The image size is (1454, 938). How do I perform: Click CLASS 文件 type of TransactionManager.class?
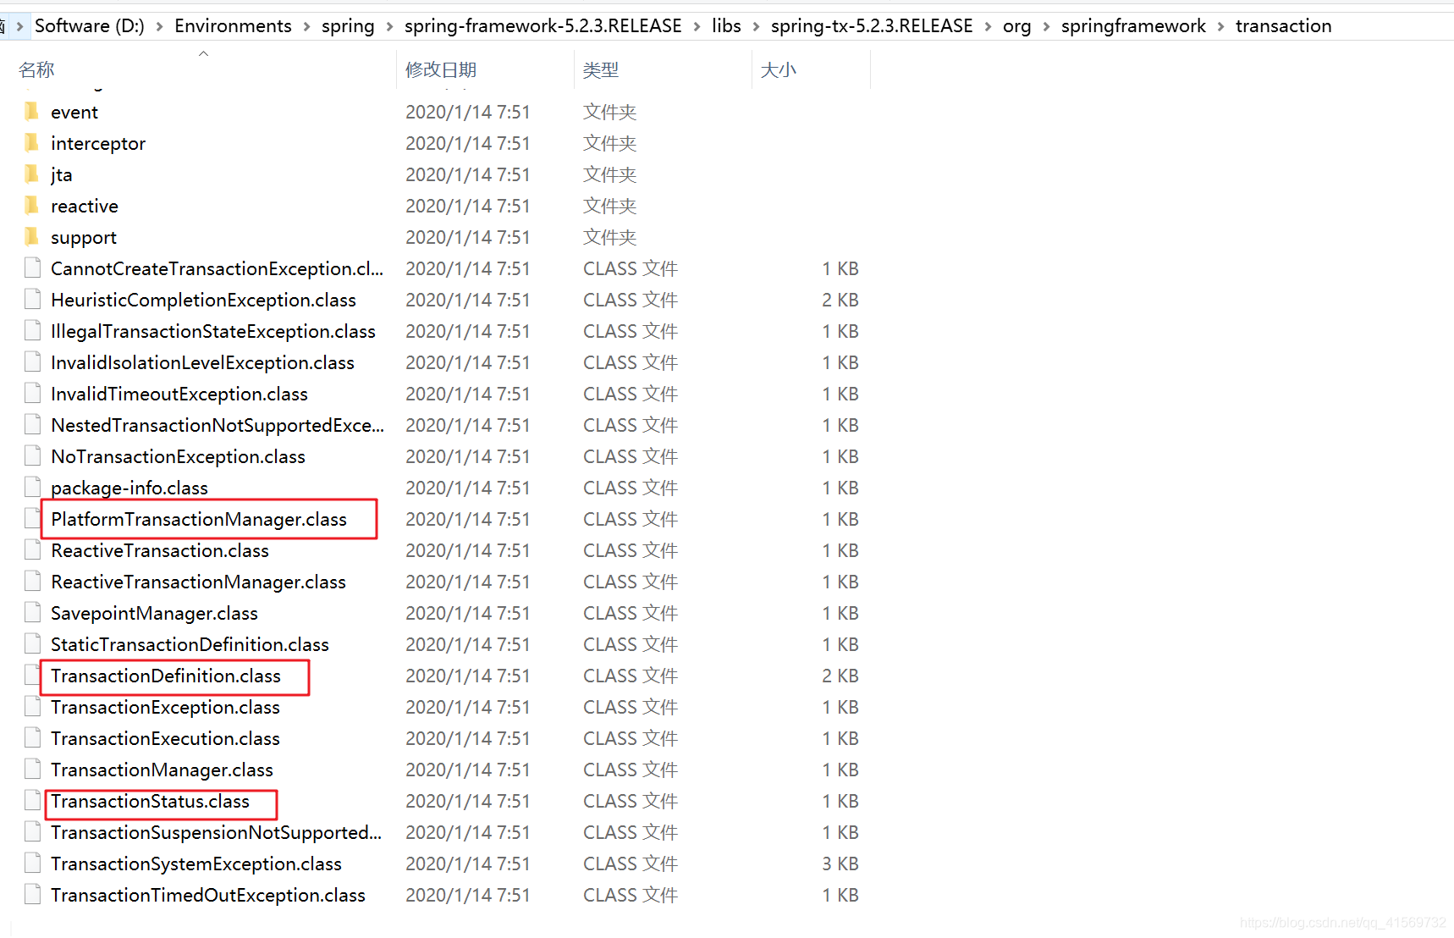pos(631,770)
